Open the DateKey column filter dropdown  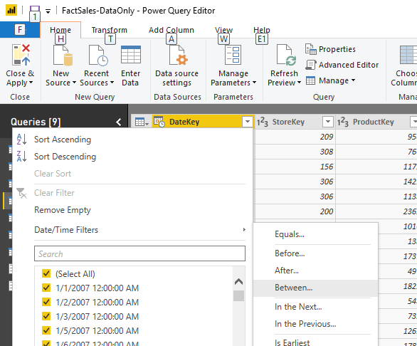coord(248,122)
